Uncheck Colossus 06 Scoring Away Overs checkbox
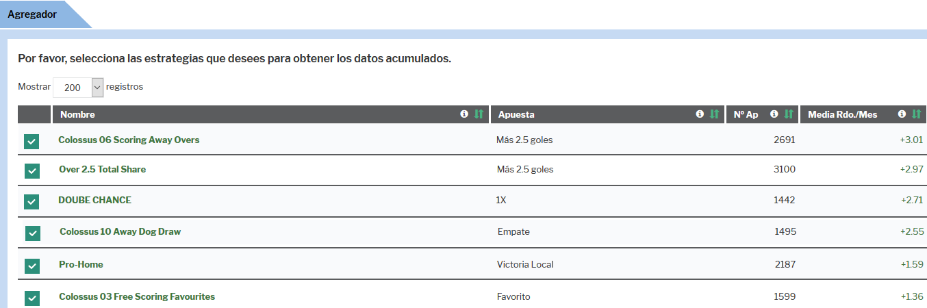The image size is (927, 308). click(x=31, y=141)
